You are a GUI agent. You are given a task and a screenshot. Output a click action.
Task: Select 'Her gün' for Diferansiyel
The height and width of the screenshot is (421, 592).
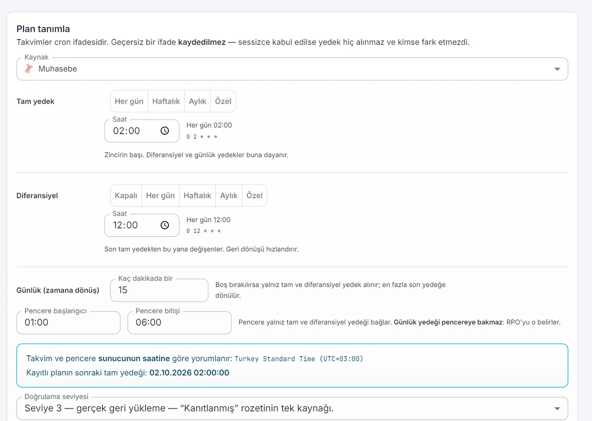[x=160, y=195]
